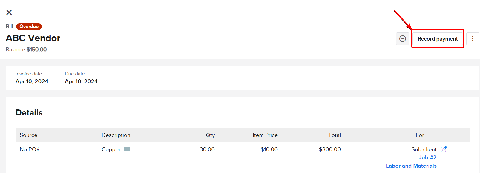The height and width of the screenshot is (173, 480).
Task: Click the red Overdue status badge
Action: click(29, 27)
